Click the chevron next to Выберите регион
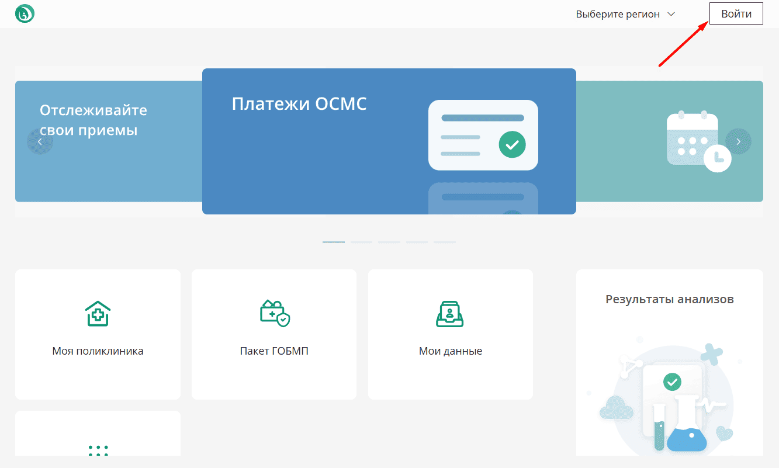This screenshot has width=779, height=468. [x=671, y=14]
